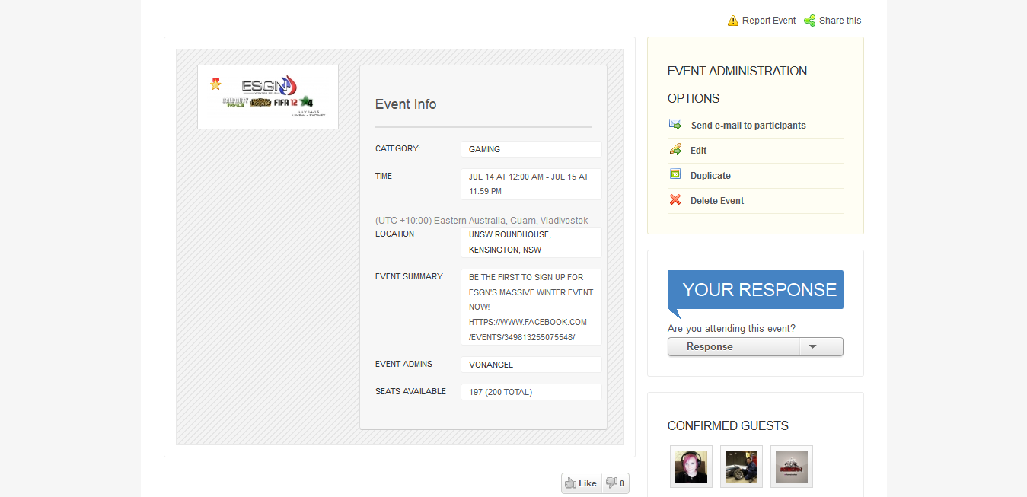
Task: Open the Response attendance selector
Action: [x=734, y=347]
